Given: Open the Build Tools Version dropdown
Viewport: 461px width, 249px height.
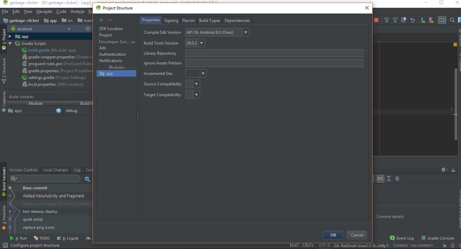Looking at the screenshot, I should point(201,43).
